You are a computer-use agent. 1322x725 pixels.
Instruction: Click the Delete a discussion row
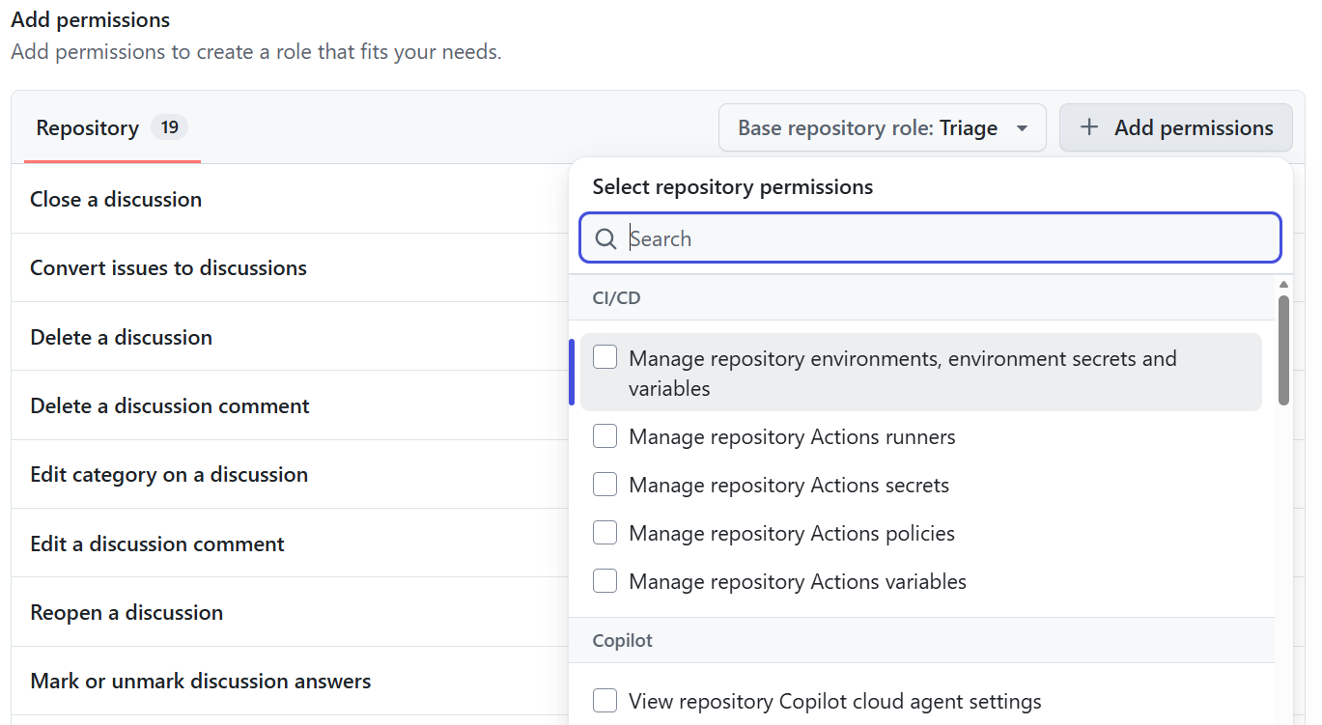(290, 337)
